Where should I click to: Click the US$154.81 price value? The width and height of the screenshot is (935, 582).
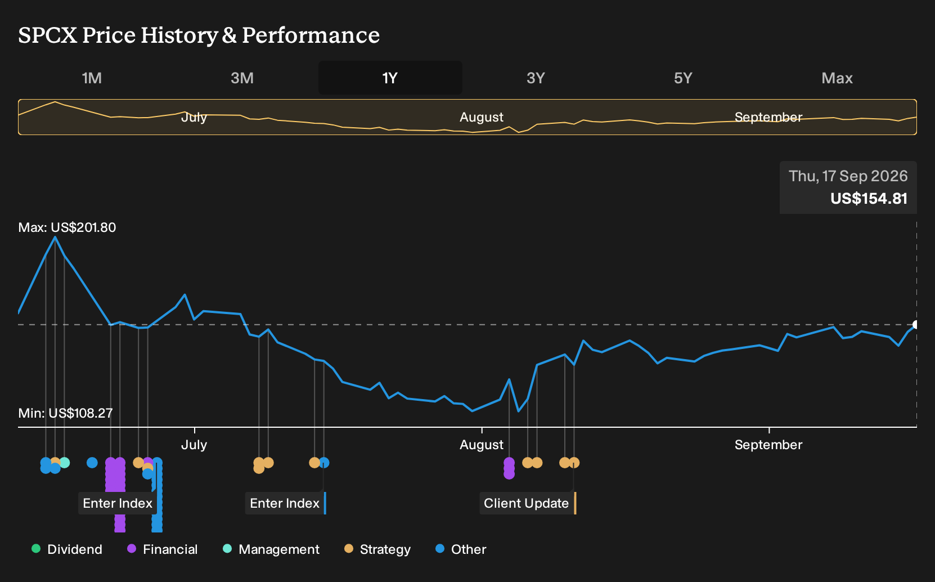click(x=869, y=199)
